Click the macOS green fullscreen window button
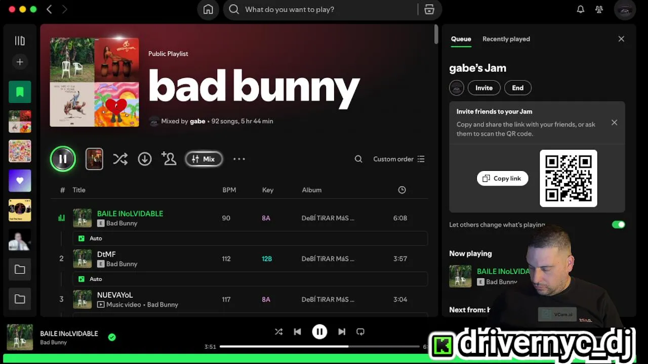The height and width of the screenshot is (364, 648). [33, 9]
